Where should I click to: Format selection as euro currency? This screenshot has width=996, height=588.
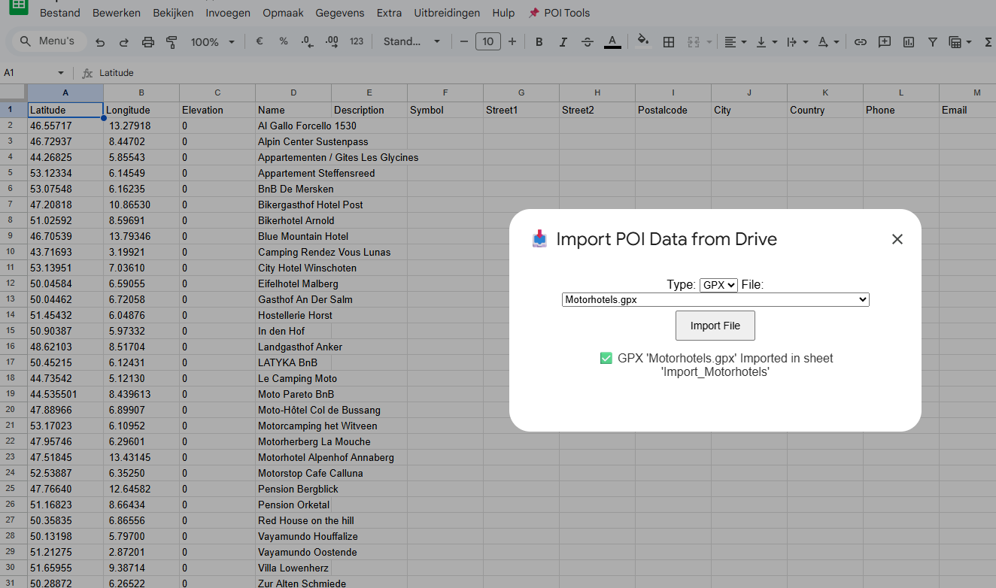(x=260, y=41)
